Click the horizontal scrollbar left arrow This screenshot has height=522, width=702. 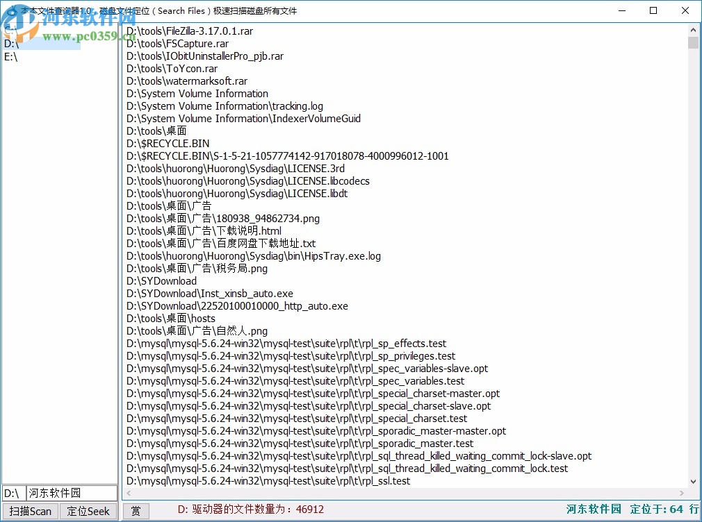click(x=129, y=493)
